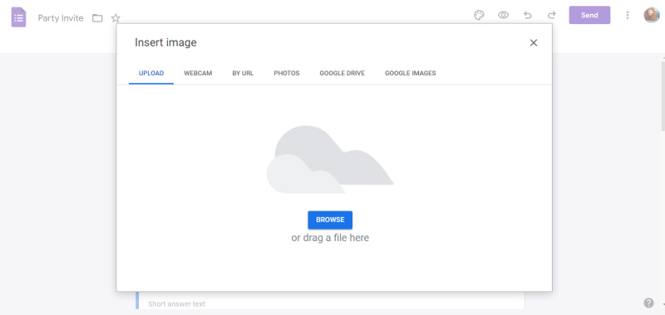This screenshot has width=665, height=315.
Task: Open the customize theme palette icon
Action: (x=479, y=15)
